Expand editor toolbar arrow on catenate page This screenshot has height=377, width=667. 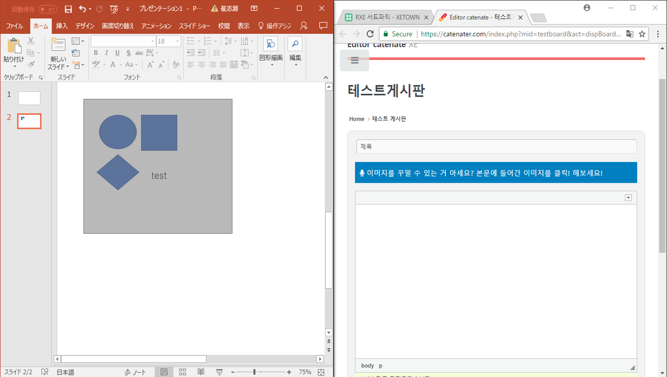coord(628,197)
